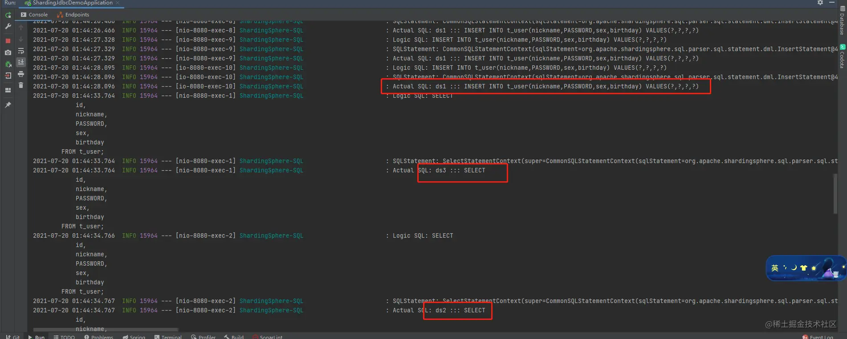Toggle scroll to end of console
This screenshot has width=847, height=339.
point(21,62)
